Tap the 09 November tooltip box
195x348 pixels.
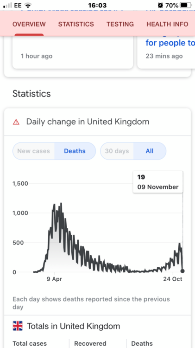pos(158,182)
